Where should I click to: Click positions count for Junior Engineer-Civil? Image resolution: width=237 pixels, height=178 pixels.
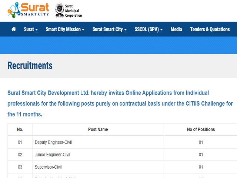tap(201, 155)
